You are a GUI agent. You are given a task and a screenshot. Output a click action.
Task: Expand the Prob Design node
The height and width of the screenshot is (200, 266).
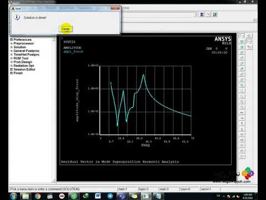11,62
